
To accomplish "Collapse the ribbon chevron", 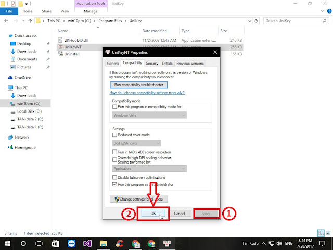I will [x=322, y=11].
